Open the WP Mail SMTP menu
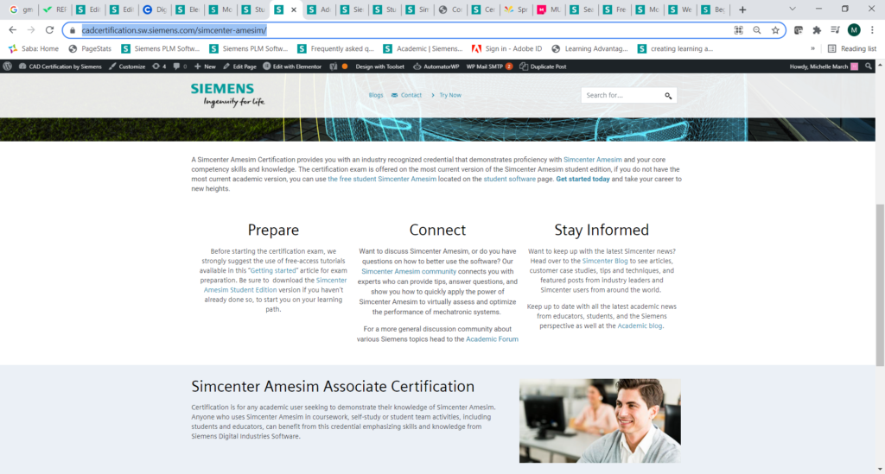Viewport: 885px width, 474px height. (489, 66)
